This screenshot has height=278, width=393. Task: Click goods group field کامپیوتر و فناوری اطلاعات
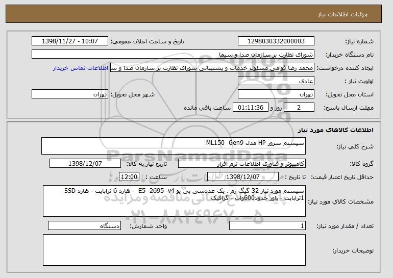242,164
